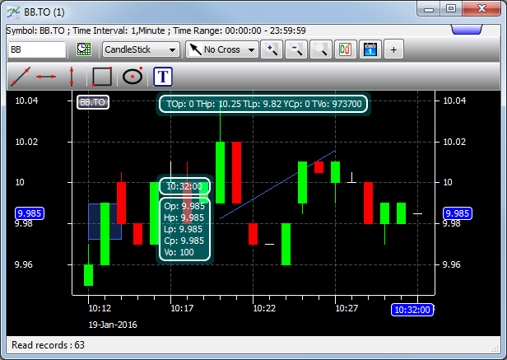Select the rectangle drawing tool
The height and width of the screenshot is (360, 507).
[x=102, y=77]
